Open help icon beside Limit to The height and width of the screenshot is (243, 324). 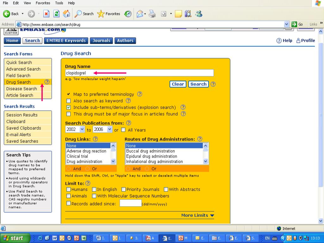pyautogui.click(x=88, y=183)
